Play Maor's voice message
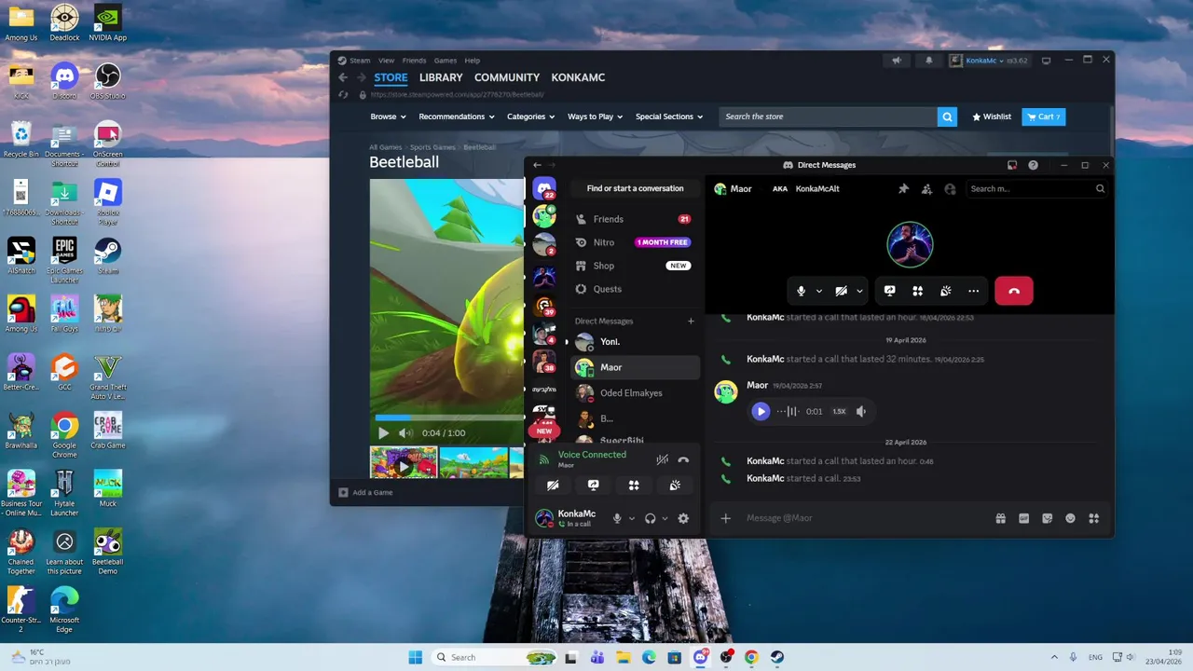1193x671 pixels. (761, 411)
